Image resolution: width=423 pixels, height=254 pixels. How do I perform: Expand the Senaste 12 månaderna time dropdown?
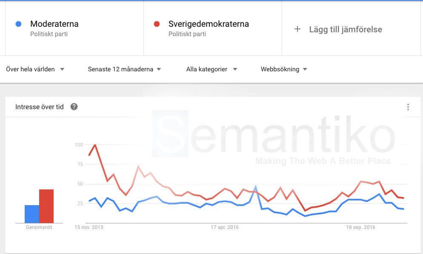pos(124,69)
